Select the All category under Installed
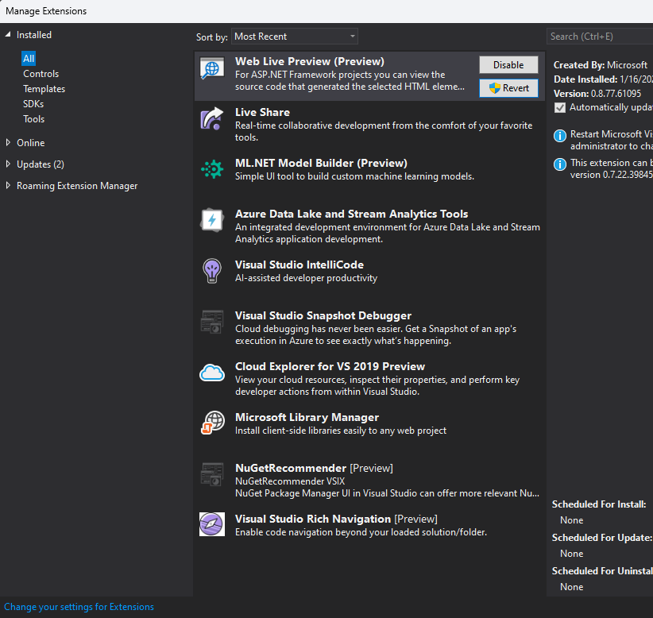This screenshot has width=653, height=618. click(29, 59)
